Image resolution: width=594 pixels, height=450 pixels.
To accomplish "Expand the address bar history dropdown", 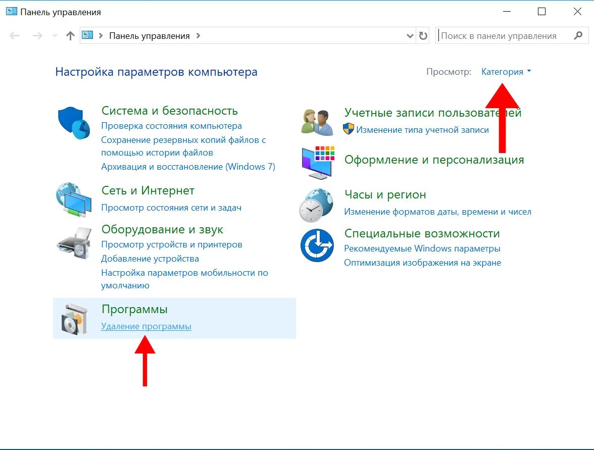I will coord(410,36).
